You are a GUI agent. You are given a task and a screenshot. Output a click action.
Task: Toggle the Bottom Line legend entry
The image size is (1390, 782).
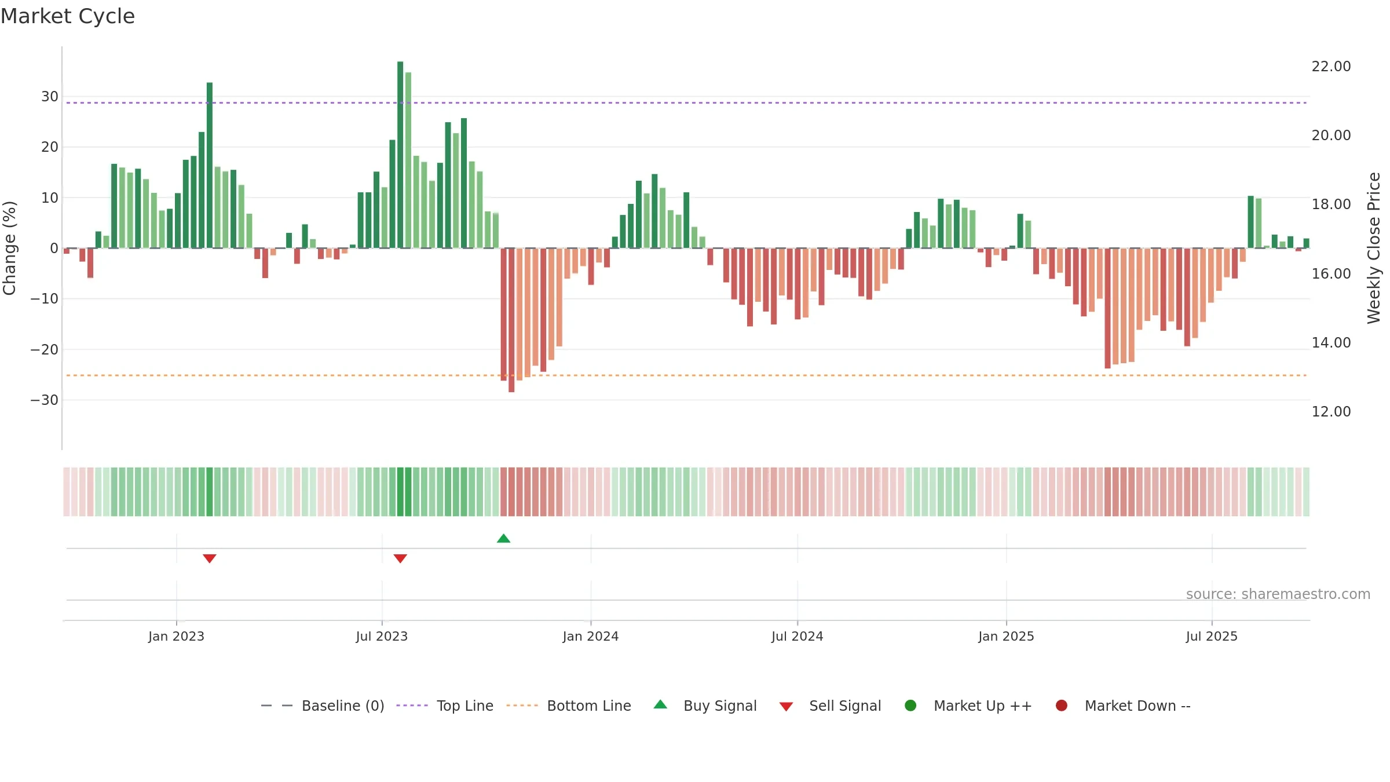[569, 706]
